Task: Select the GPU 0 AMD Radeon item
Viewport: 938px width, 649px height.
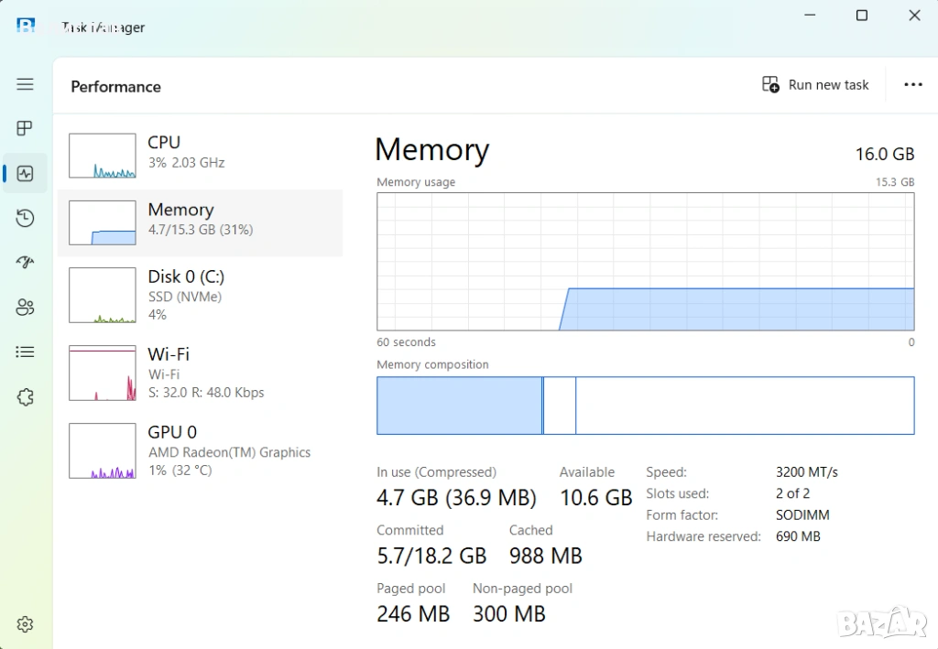Action: [200, 450]
